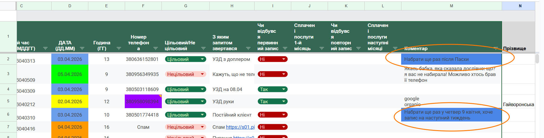
Task: Open Так dropdown in row 5
Action: point(284,101)
